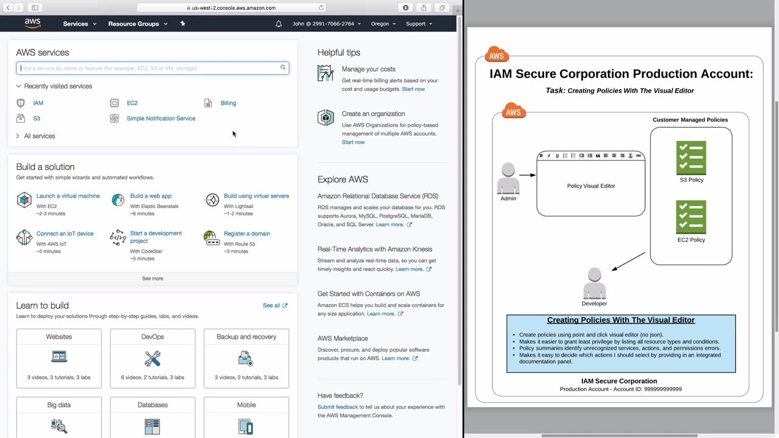
Task: Click the Safari address bar
Action: [x=231, y=8]
